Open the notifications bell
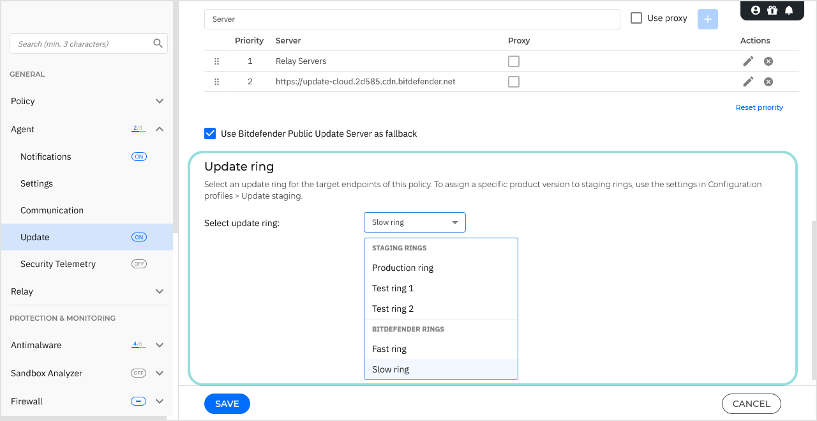The image size is (817, 421). coord(789,10)
